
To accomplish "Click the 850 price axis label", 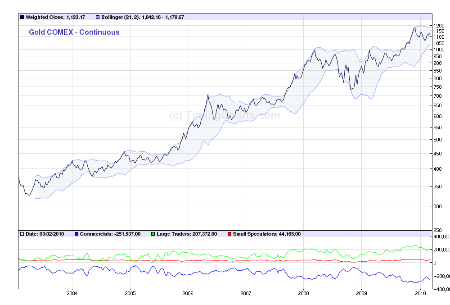I will point(438,71).
